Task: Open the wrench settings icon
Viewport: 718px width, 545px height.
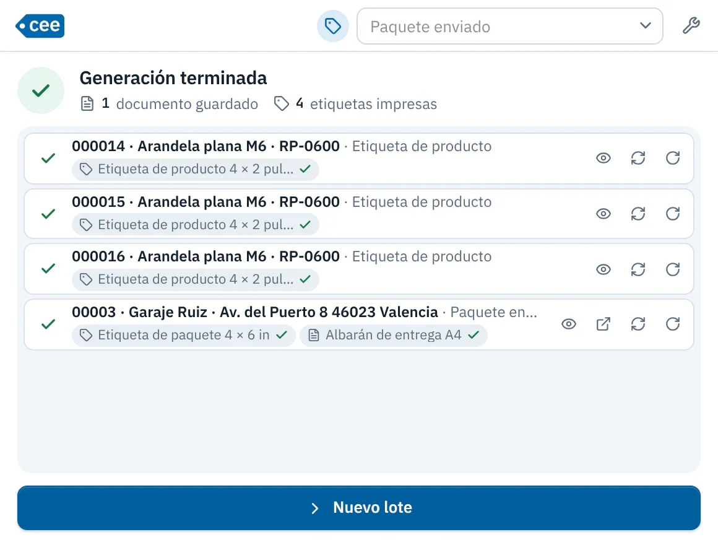Action: pos(691,25)
